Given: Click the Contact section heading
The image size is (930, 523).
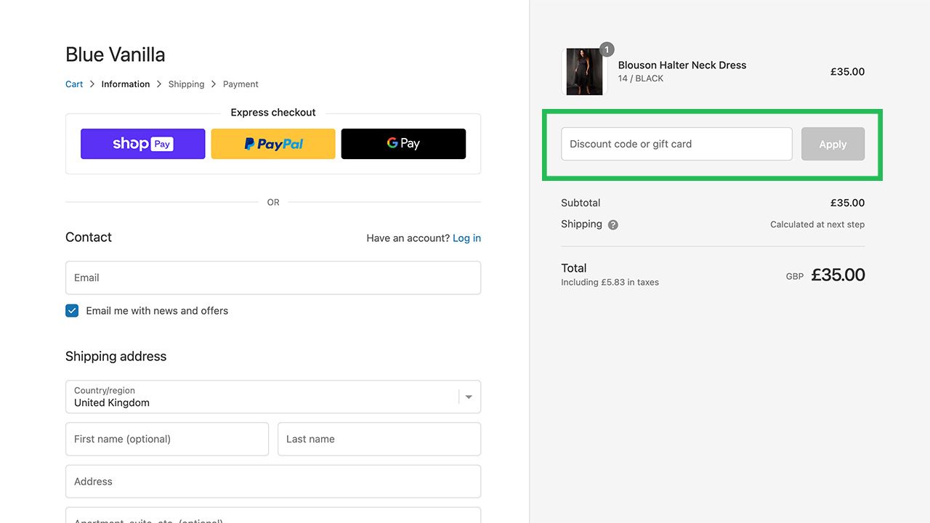Looking at the screenshot, I should tap(89, 238).
